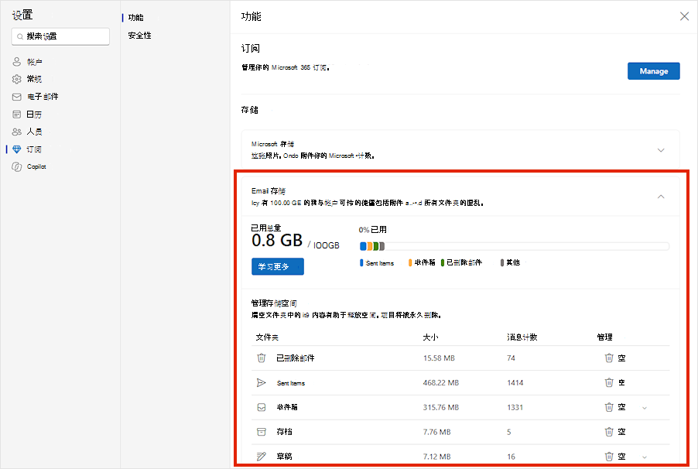Click 空 next to 收件箱
This screenshot has height=469, width=698.
tap(622, 407)
